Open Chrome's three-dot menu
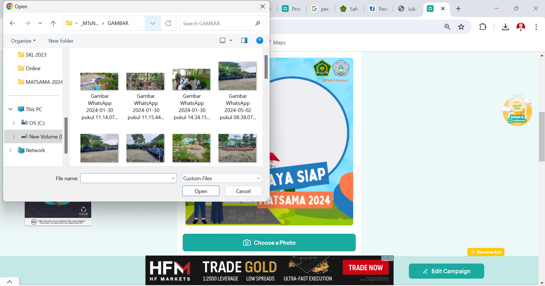Screen dimensions: 545x286 coord(536,27)
